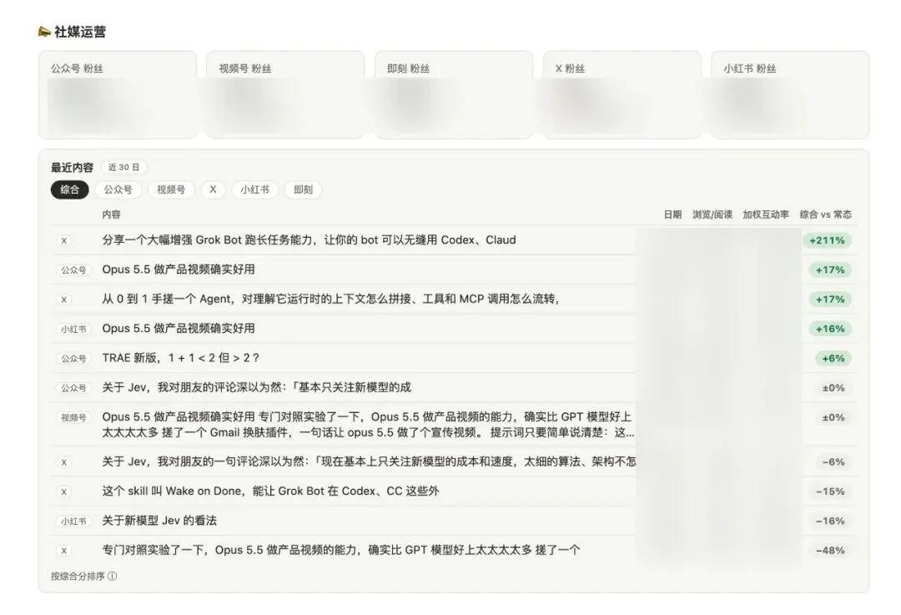Click the X tag on the Grok Bot 跑长任务 row
Screen dimensions: 901x615
63,241
